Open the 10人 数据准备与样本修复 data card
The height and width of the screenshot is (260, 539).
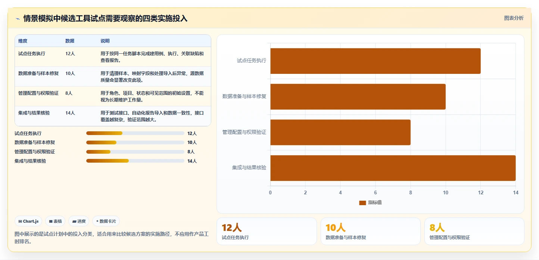point(371,231)
